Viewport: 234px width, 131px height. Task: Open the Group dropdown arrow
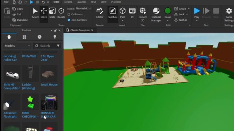[x=189, y=9]
